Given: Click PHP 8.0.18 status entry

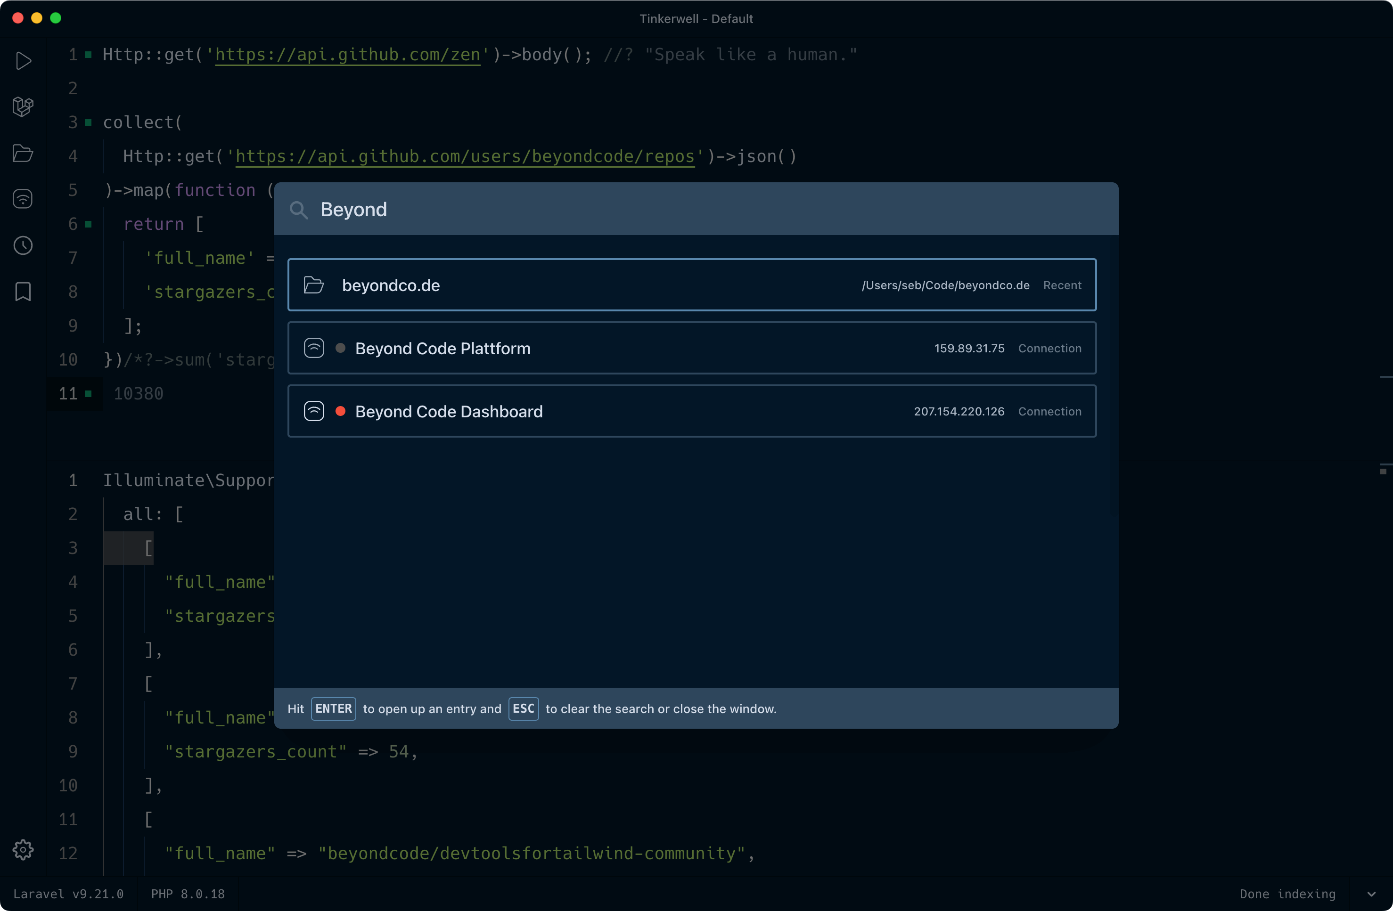Looking at the screenshot, I should pyautogui.click(x=188, y=894).
